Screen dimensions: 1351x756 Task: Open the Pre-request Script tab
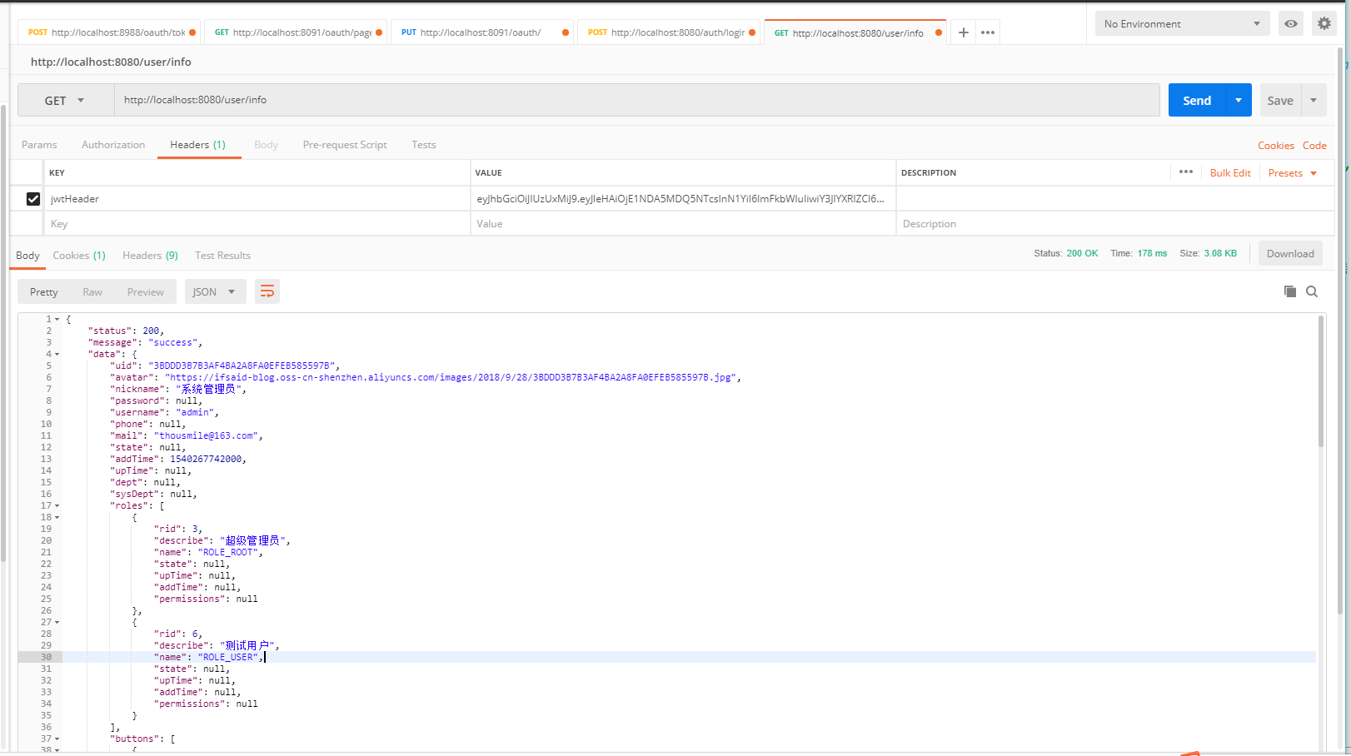(x=345, y=145)
